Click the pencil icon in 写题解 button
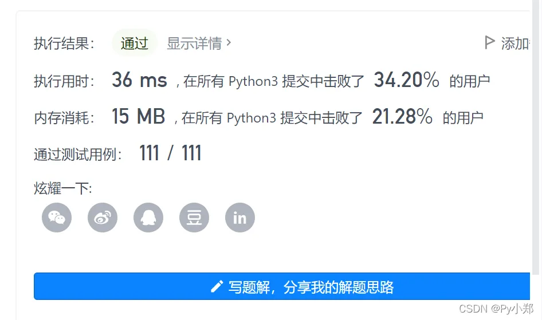This screenshot has height=320, width=542. point(217,287)
